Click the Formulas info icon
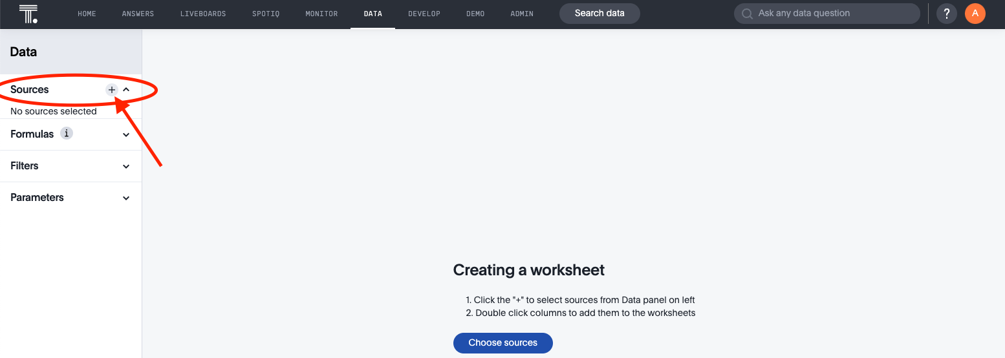The height and width of the screenshot is (358, 1005). coord(67,134)
